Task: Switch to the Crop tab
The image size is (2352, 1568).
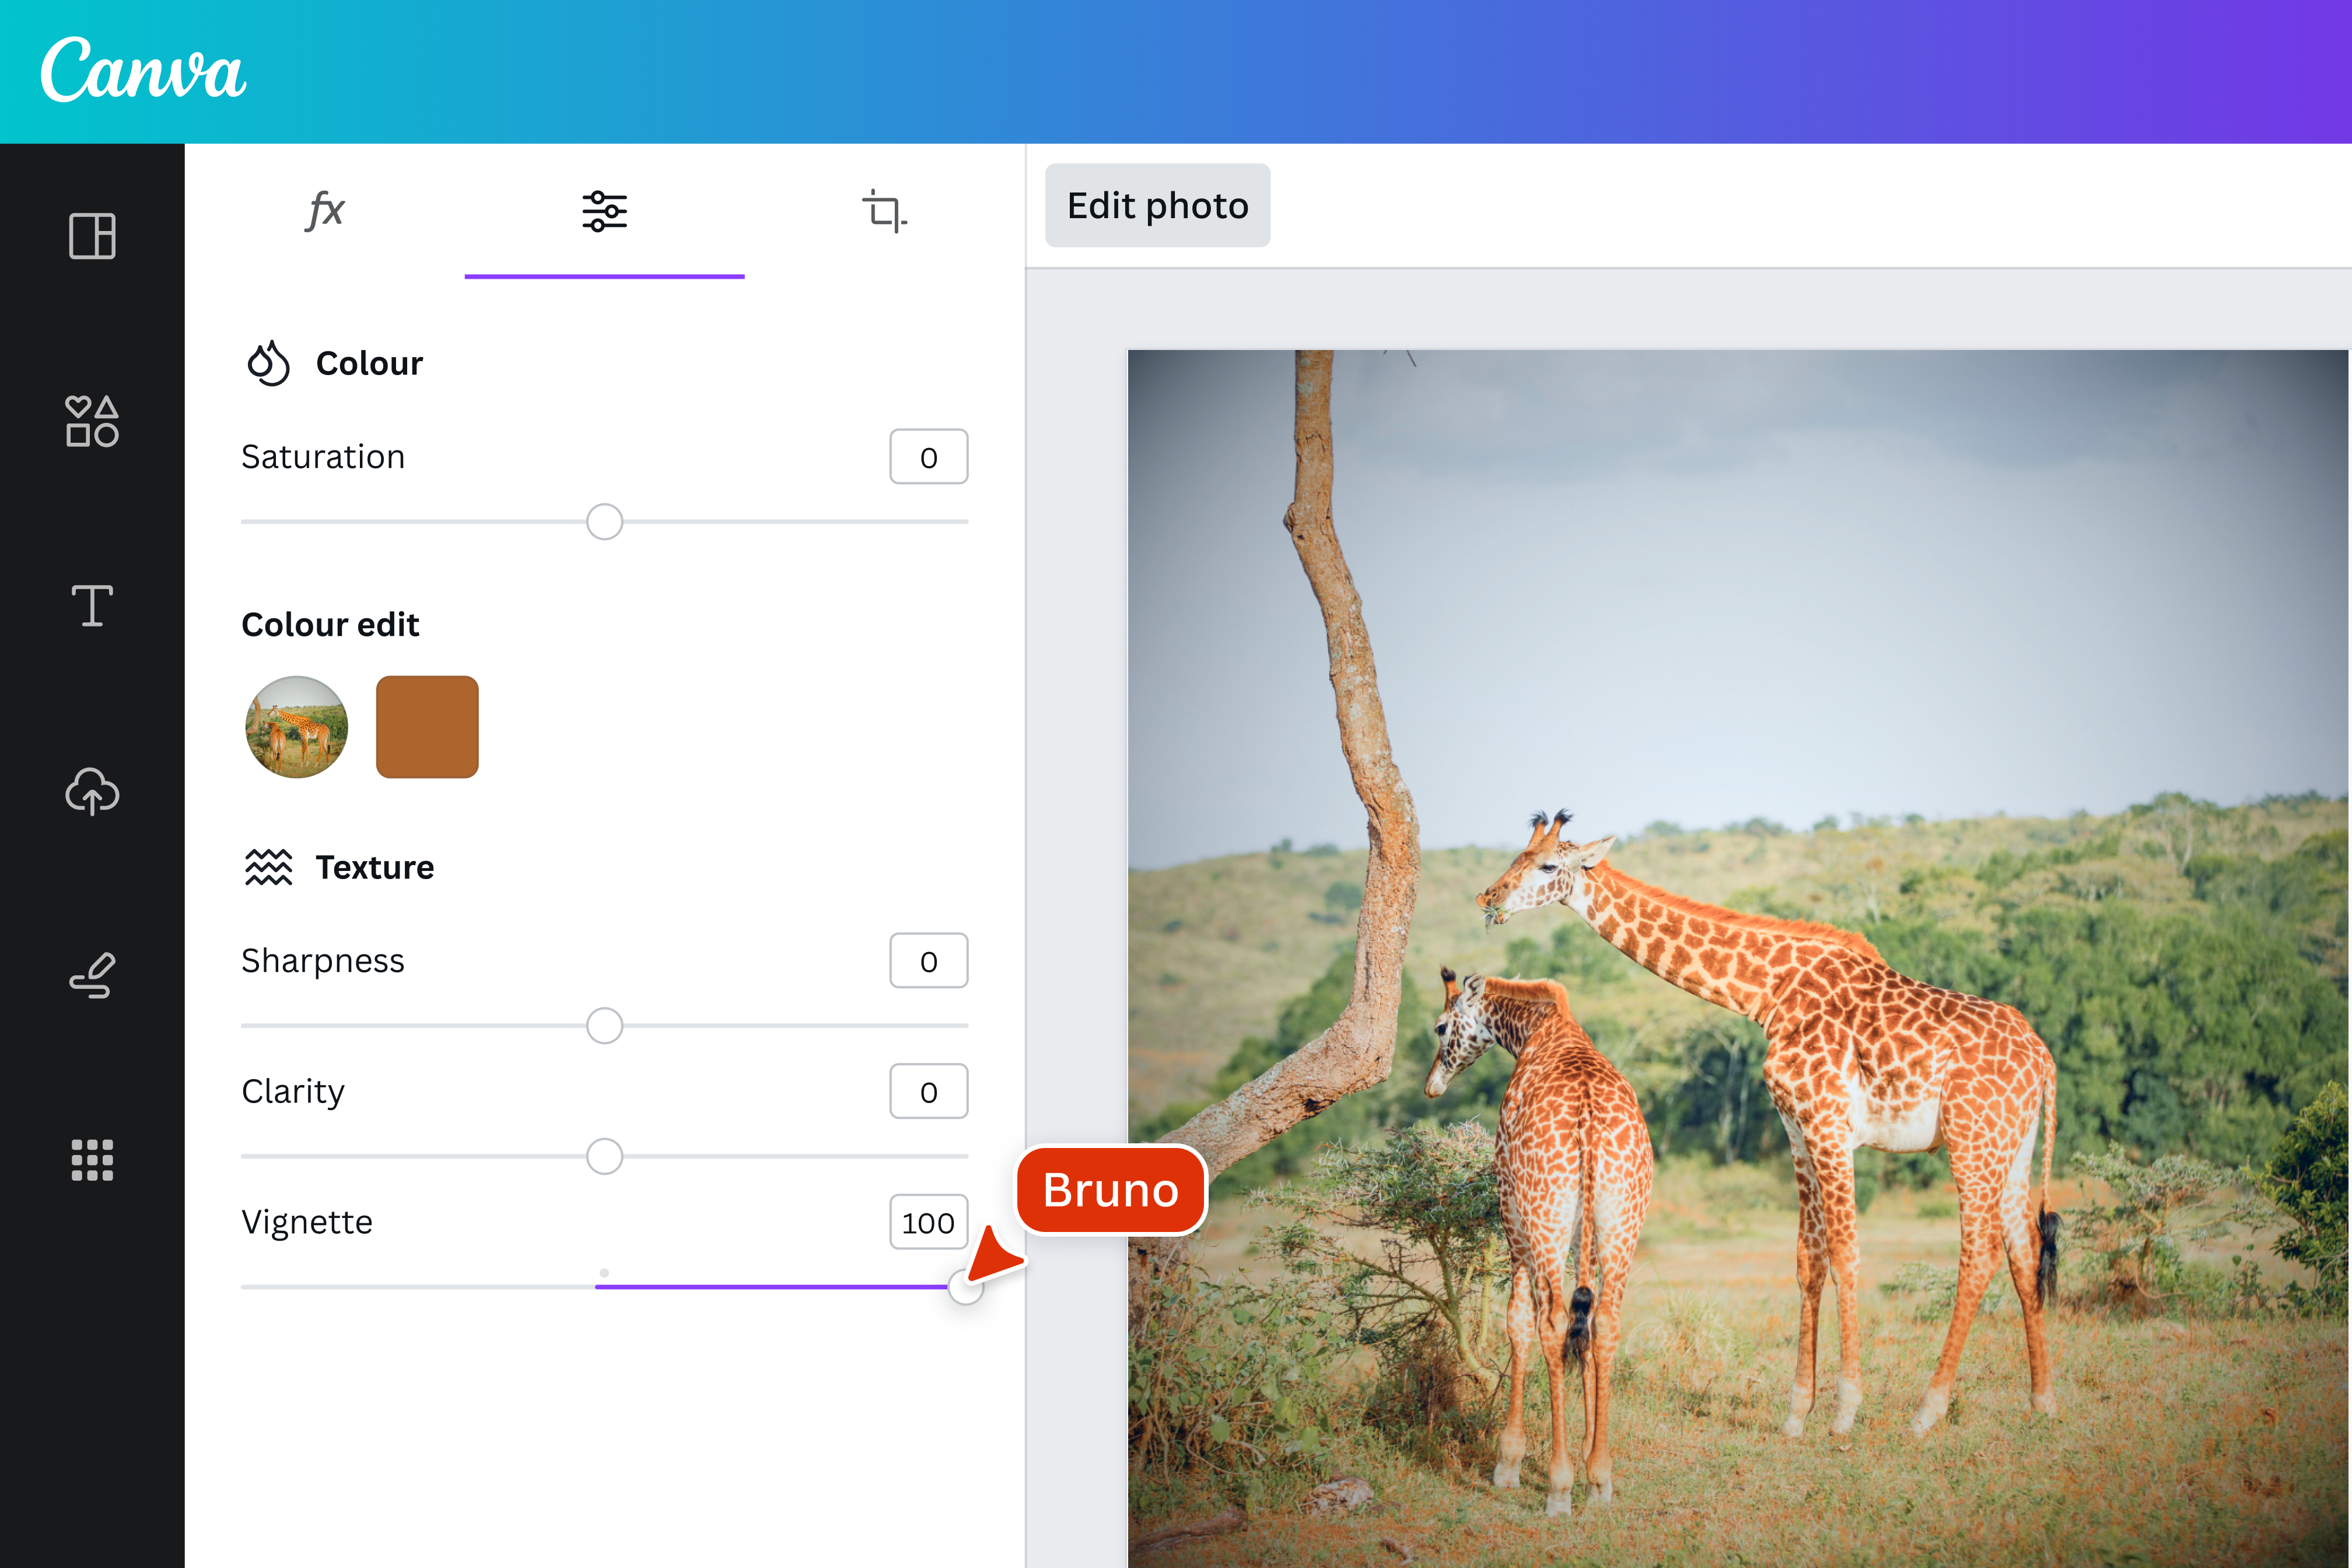Action: pos(884,211)
